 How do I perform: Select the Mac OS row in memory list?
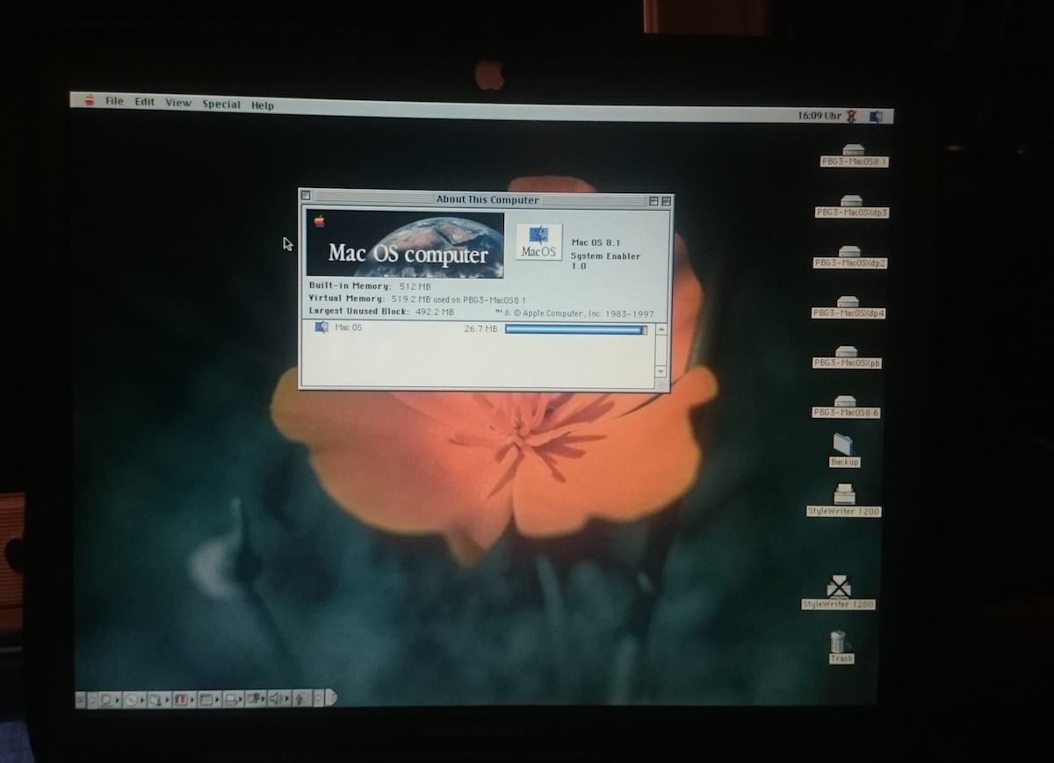click(480, 328)
